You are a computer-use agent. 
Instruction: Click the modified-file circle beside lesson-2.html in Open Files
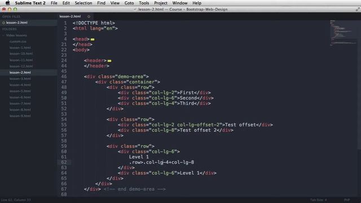click(3, 23)
